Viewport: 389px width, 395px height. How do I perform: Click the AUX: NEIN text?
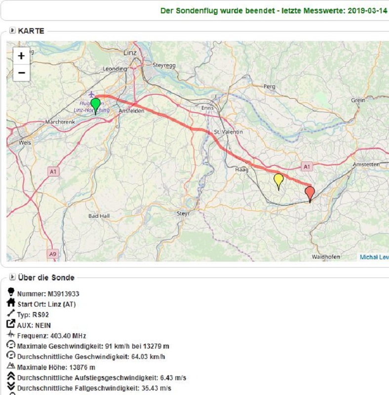(x=34, y=325)
